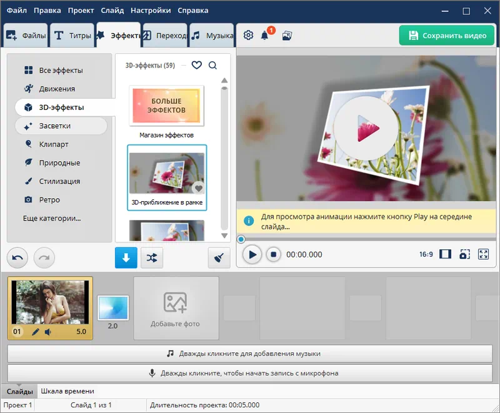
Task: Take a snapshot of the preview frame
Action: point(464,254)
